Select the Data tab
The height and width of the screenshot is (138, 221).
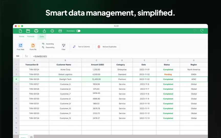click(x=42, y=37)
